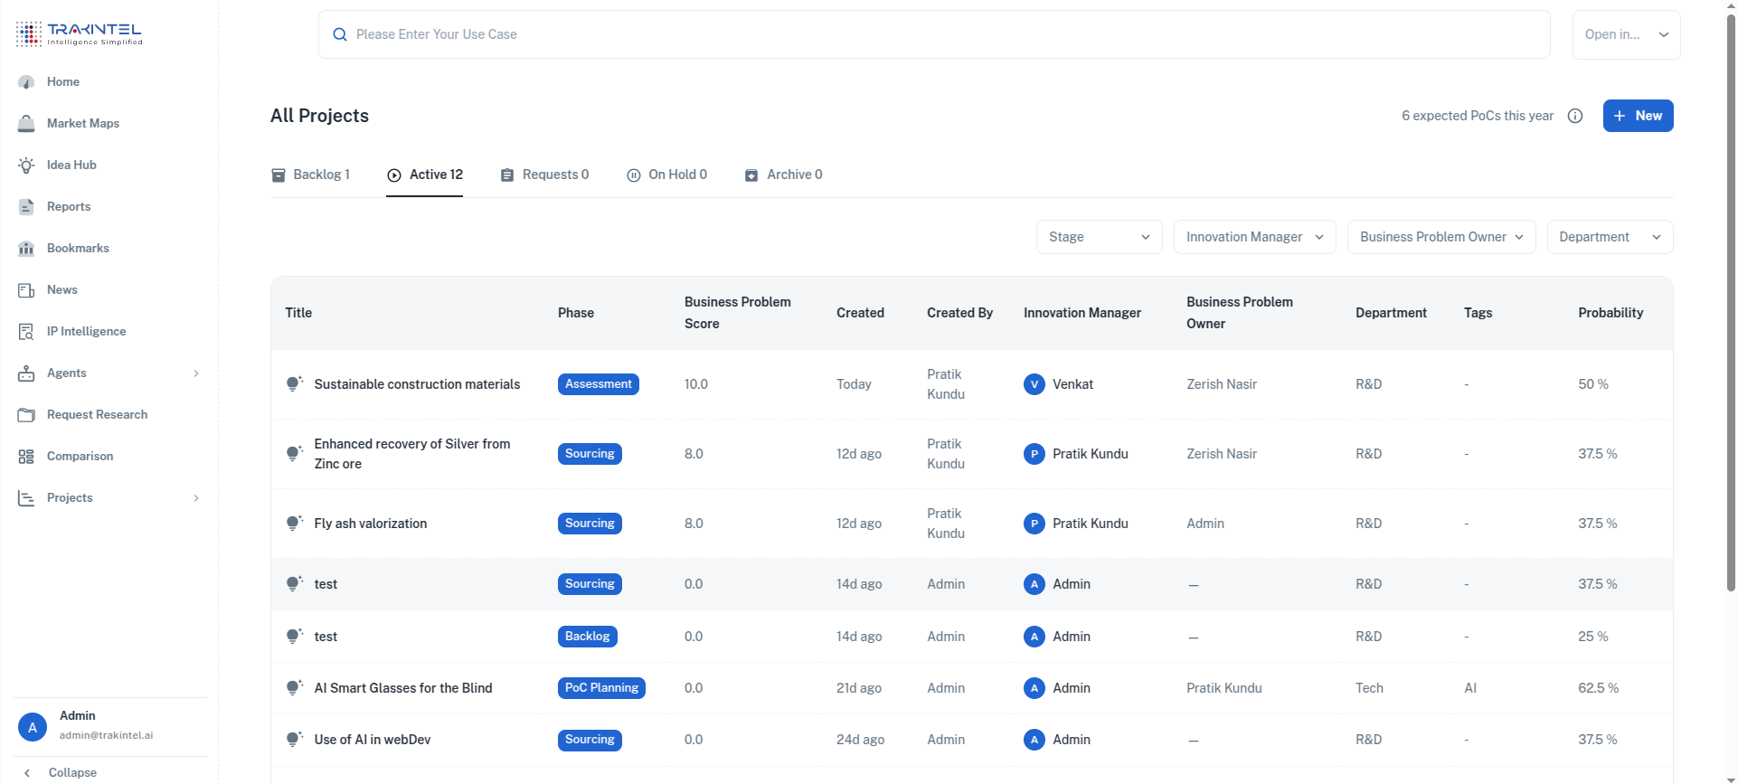Expand the Department filter dropdown
This screenshot has width=1738, height=784.
coord(1610,237)
